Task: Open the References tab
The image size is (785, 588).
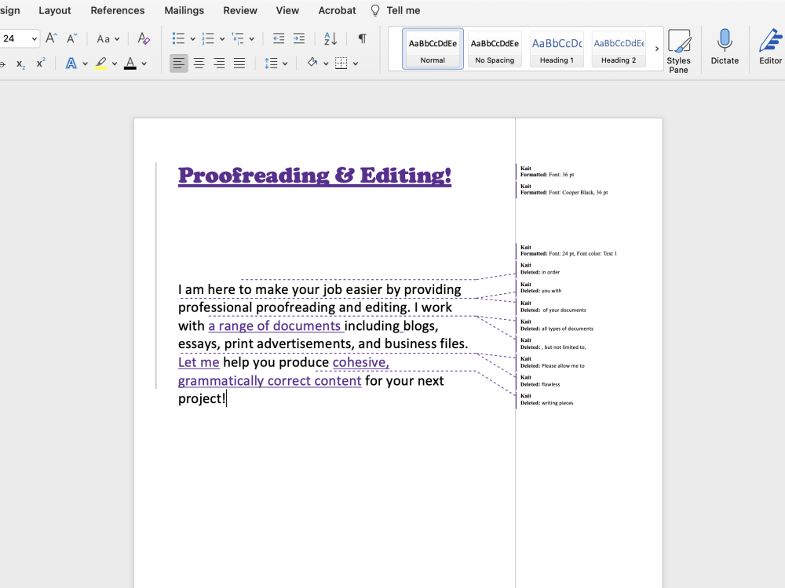Action: [x=118, y=10]
